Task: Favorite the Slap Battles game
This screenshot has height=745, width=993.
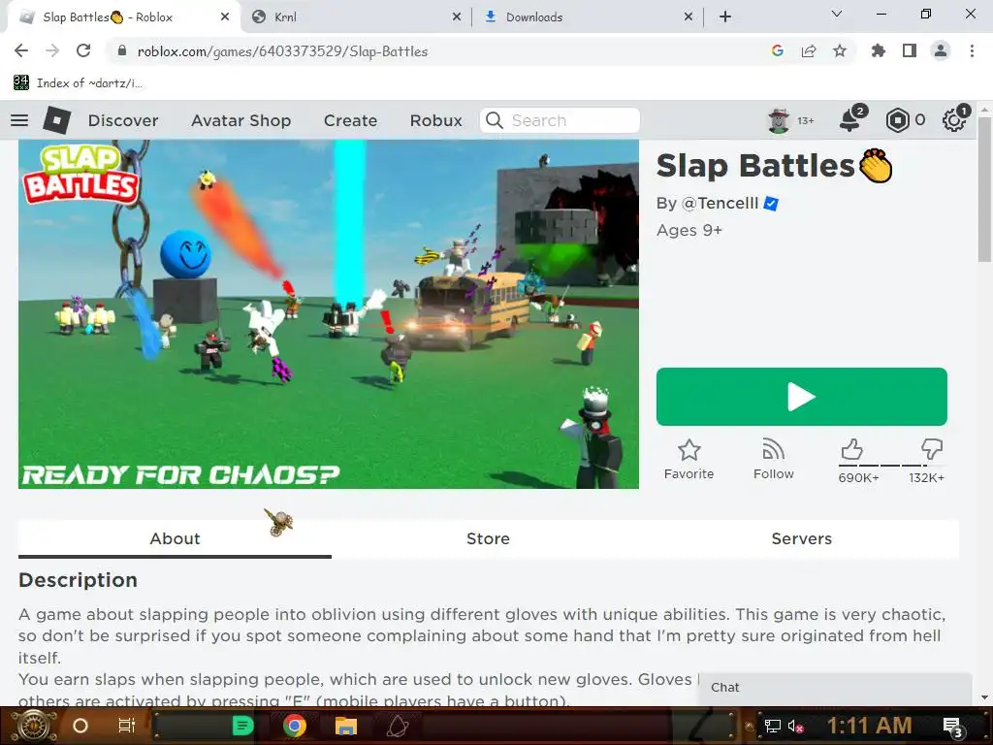Action: pos(689,460)
